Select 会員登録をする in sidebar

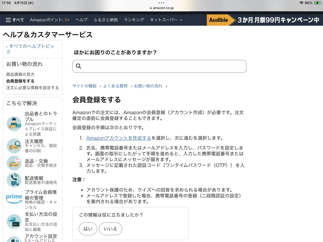coord(20,81)
